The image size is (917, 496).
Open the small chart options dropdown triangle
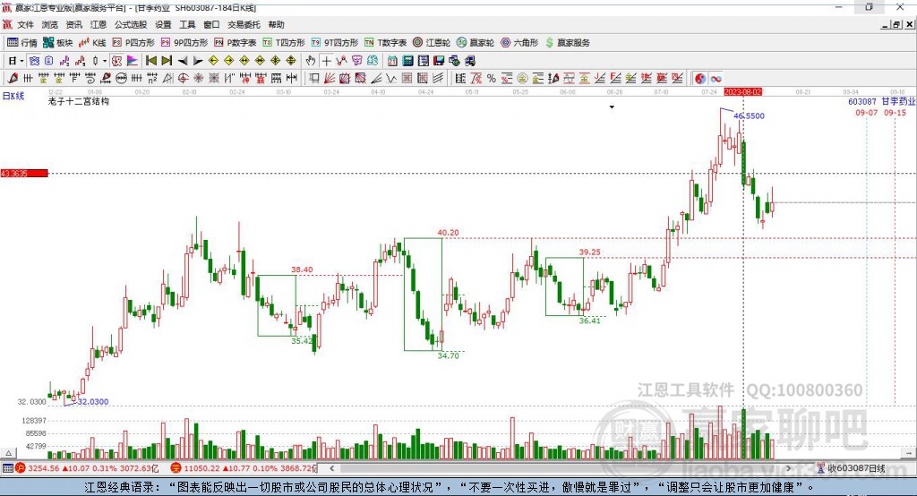pos(612,107)
